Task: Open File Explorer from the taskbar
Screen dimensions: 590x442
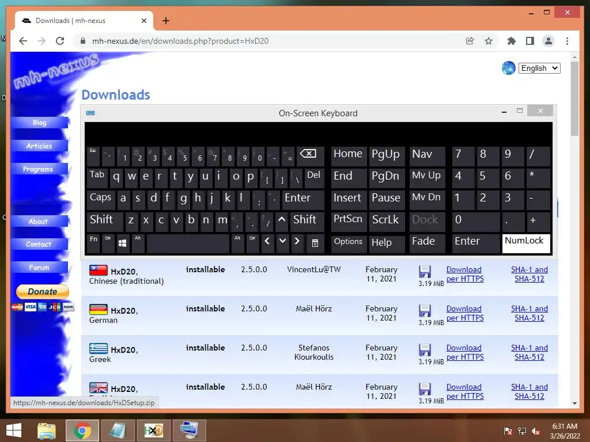Action: [47, 430]
